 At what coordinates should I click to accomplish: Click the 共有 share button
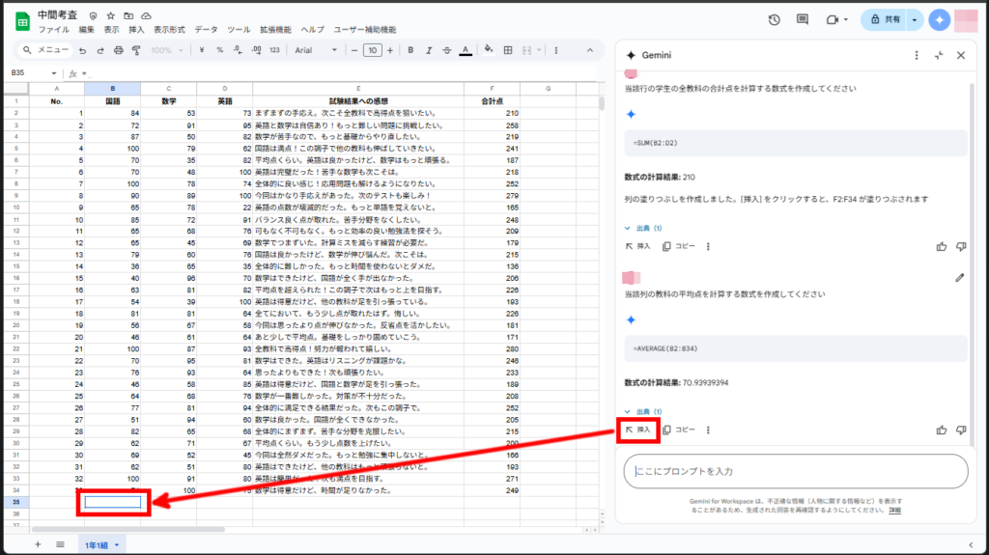click(x=885, y=20)
